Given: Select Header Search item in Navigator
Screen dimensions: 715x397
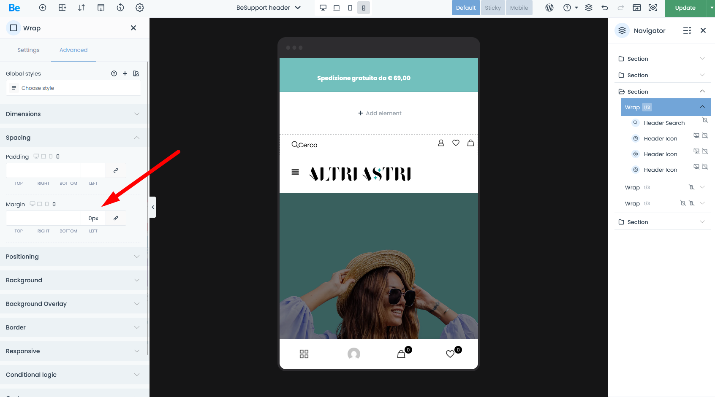Looking at the screenshot, I should (664, 123).
